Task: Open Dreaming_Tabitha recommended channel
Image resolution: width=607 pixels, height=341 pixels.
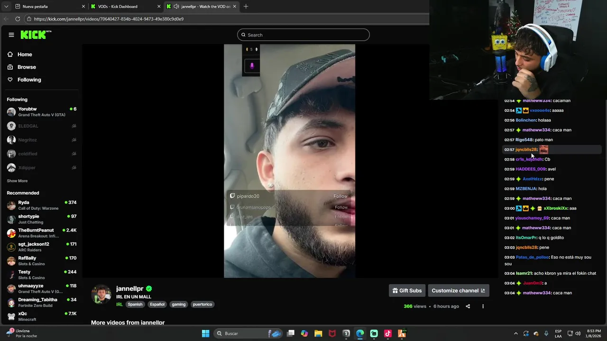Action: (x=42, y=302)
